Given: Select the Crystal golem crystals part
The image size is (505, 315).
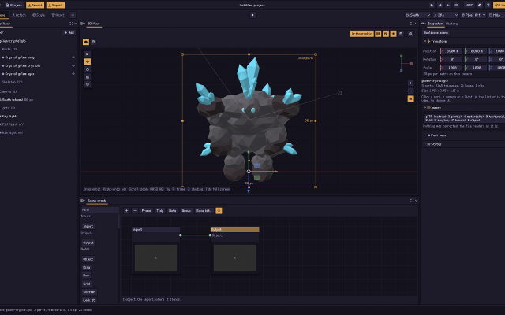Looking at the screenshot, I should click(x=23, y=65).
